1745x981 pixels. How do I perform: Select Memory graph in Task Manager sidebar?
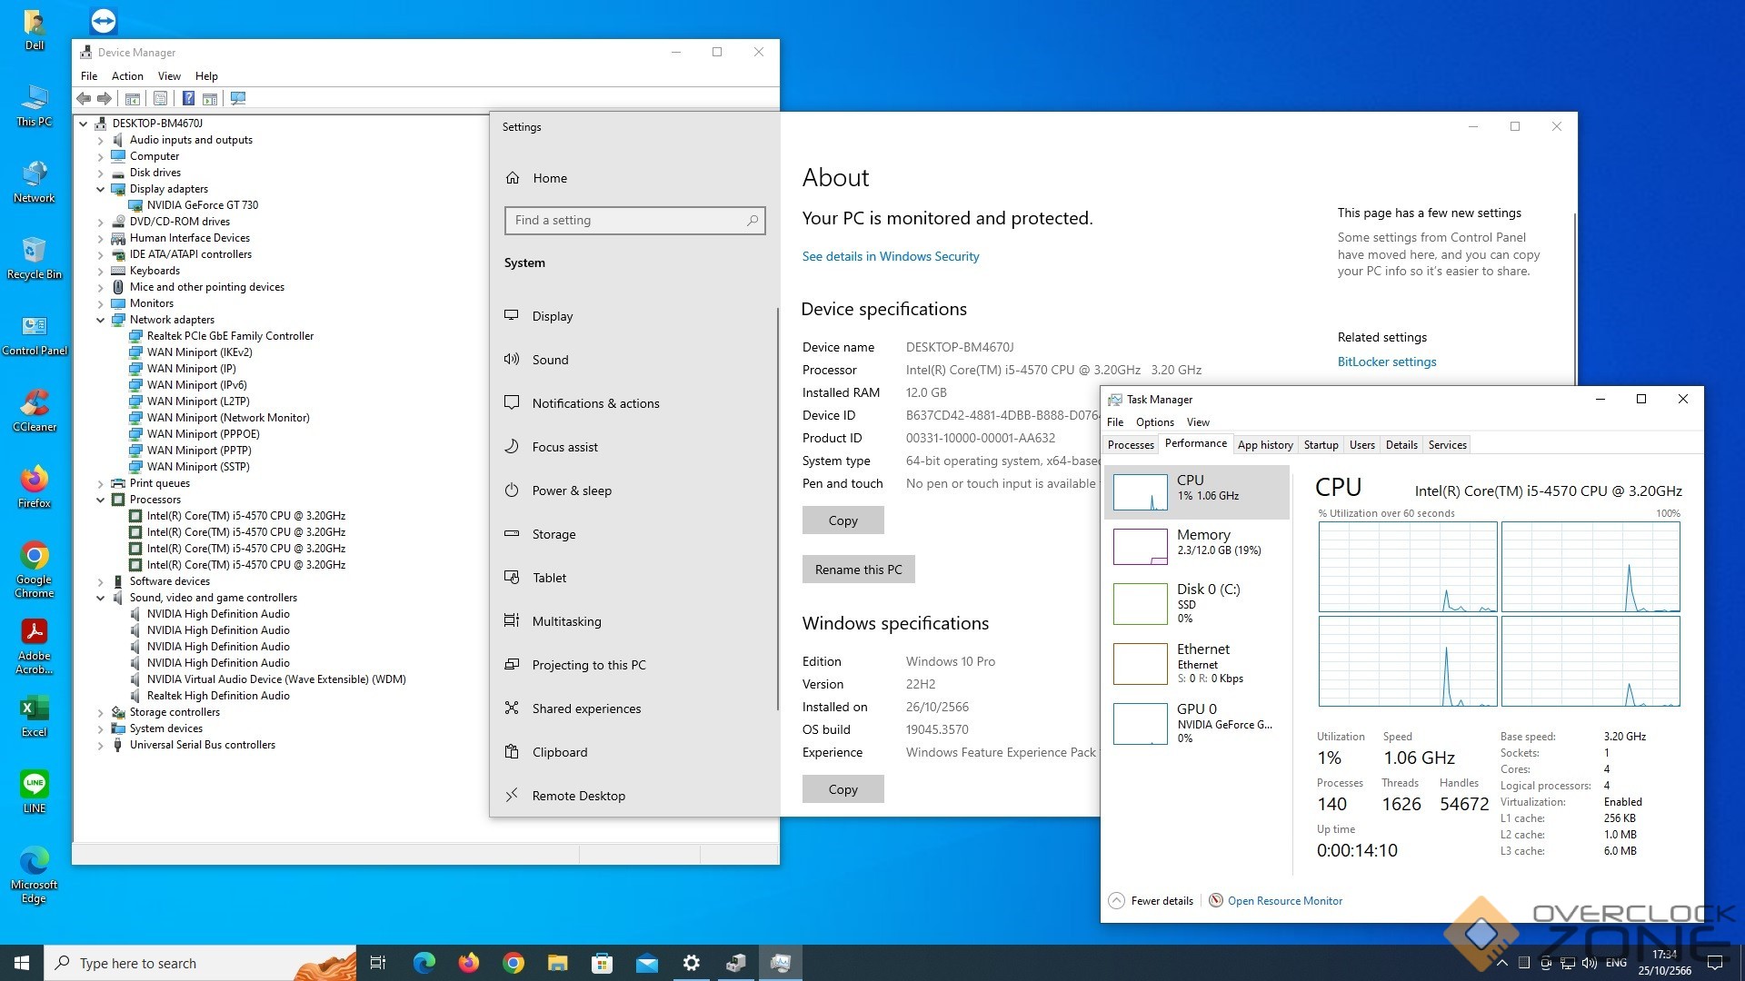1196,543
